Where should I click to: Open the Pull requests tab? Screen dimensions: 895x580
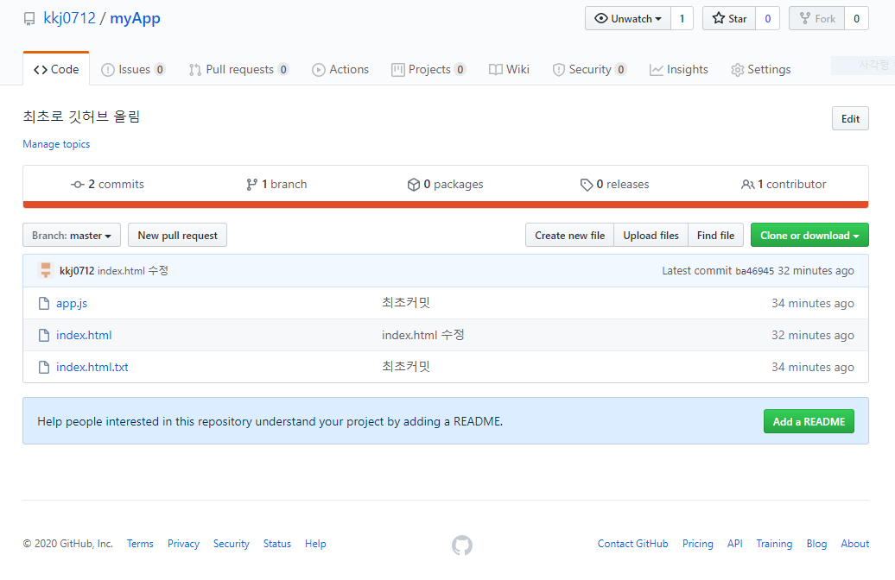[x=238, y=69]
